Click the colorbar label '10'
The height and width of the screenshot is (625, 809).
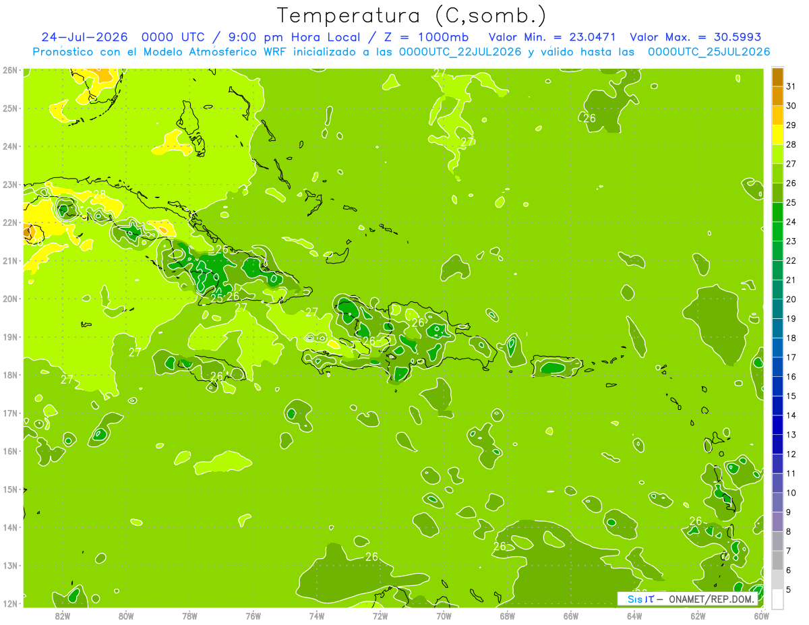tap(791, 493)
